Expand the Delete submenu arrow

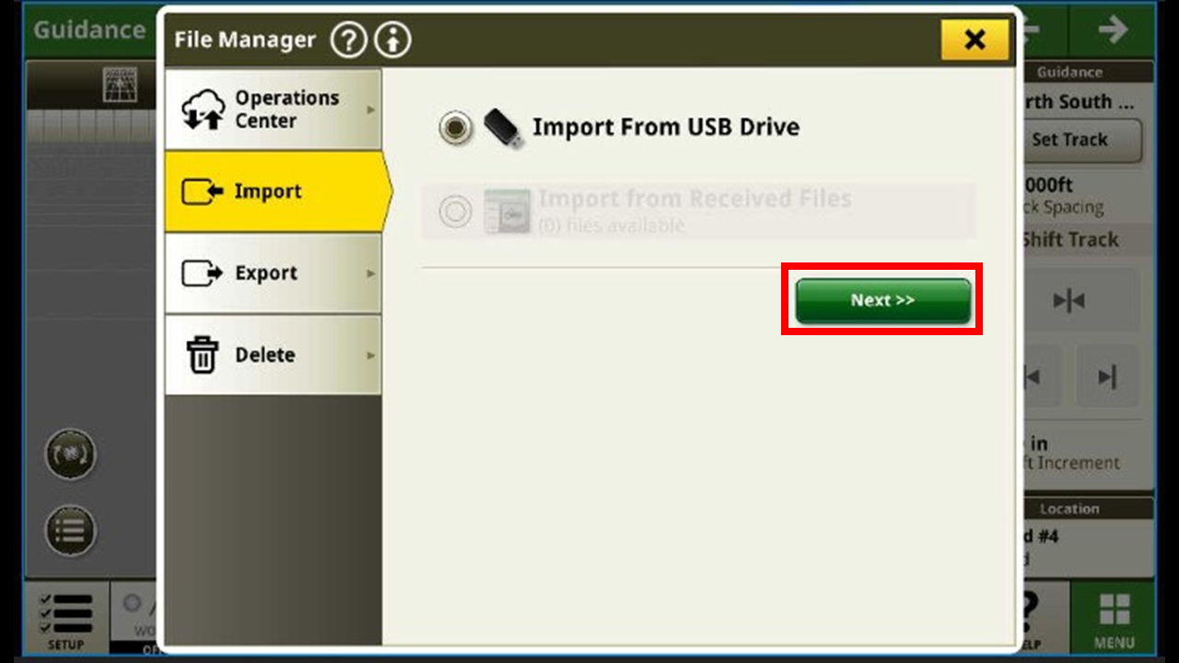[x=371, y=355]
